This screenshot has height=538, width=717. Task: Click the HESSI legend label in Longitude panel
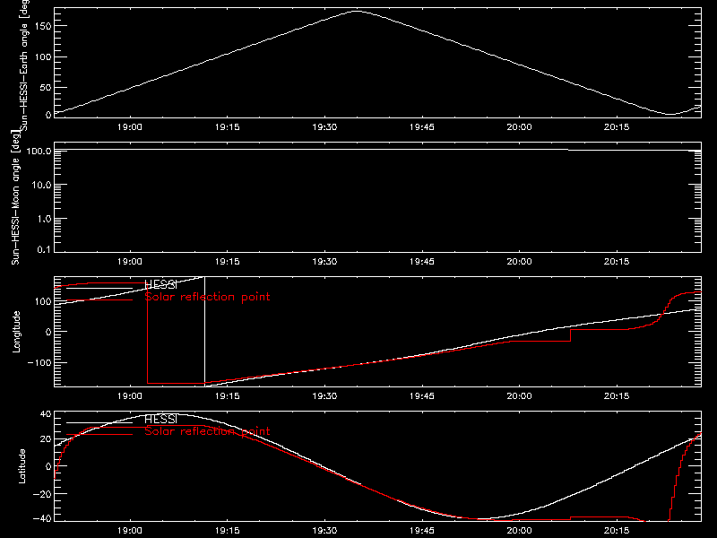(160, 284)
